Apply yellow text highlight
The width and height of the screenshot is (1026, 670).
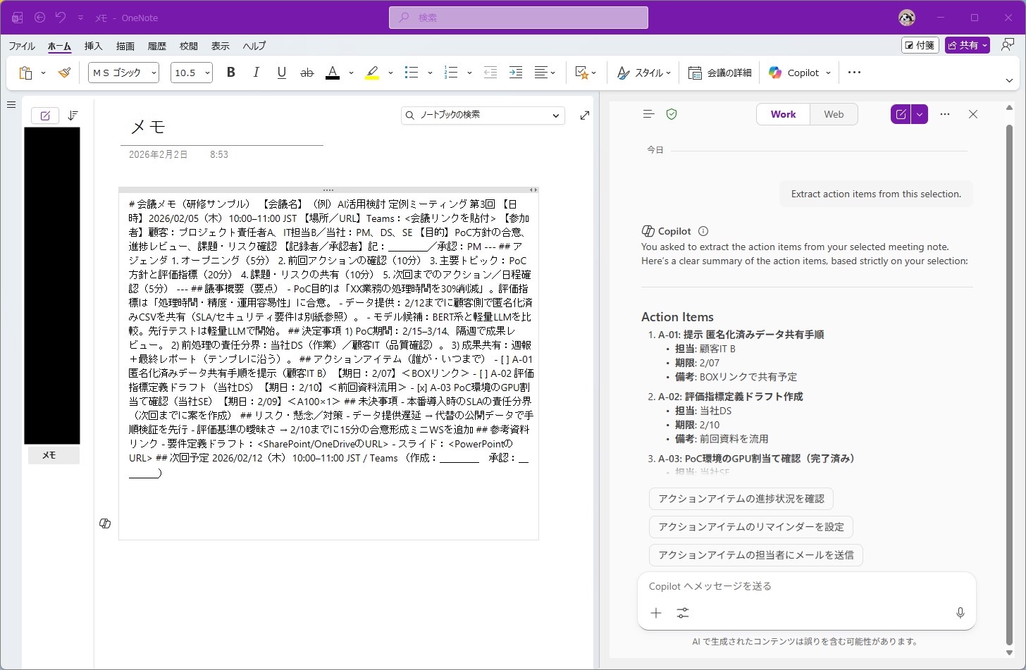371,72
